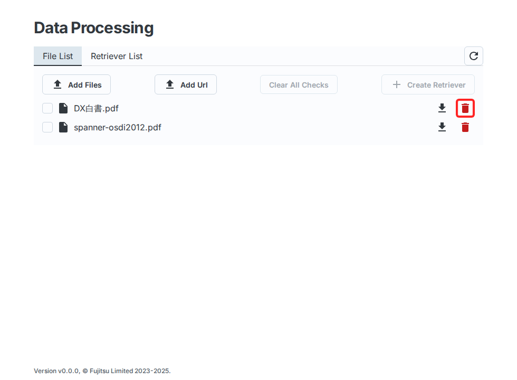Click the Add Files button
This screenshot has height=380, width=517.
[x=76, y=85]
